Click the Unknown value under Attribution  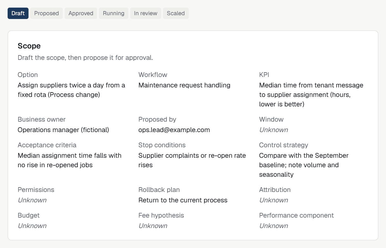click(273, 200)
